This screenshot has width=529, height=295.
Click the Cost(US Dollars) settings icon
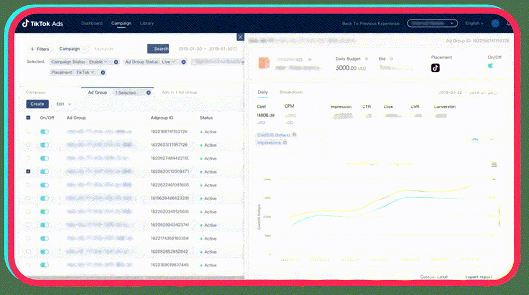click(294, 135)
